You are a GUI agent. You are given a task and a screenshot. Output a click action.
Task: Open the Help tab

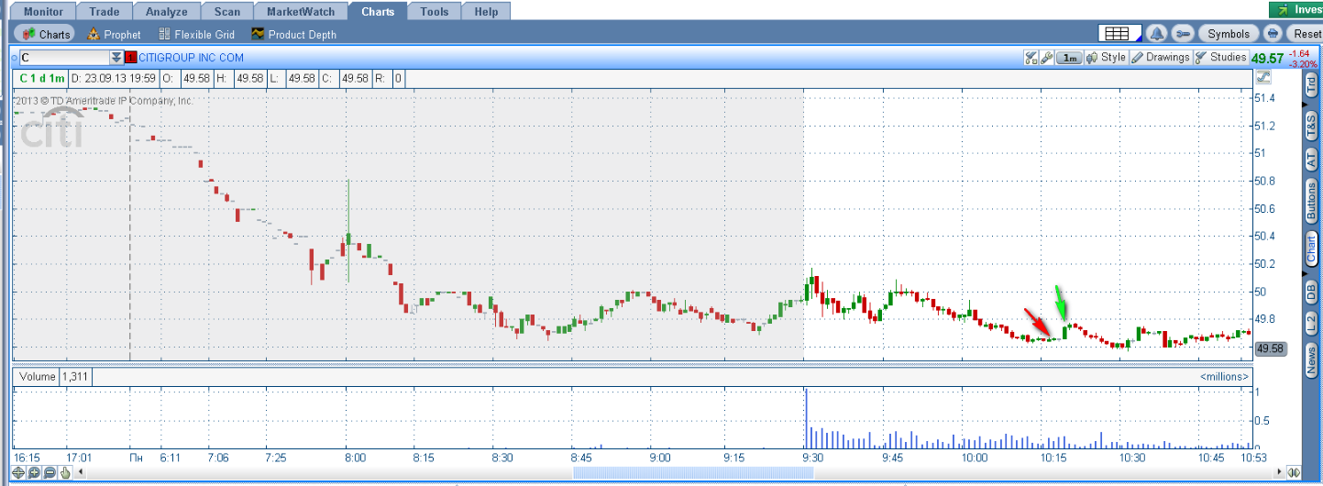click(x=487, y=12)
